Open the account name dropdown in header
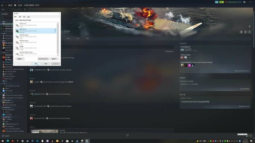The image size is (255, 143). tap(235, 2)
